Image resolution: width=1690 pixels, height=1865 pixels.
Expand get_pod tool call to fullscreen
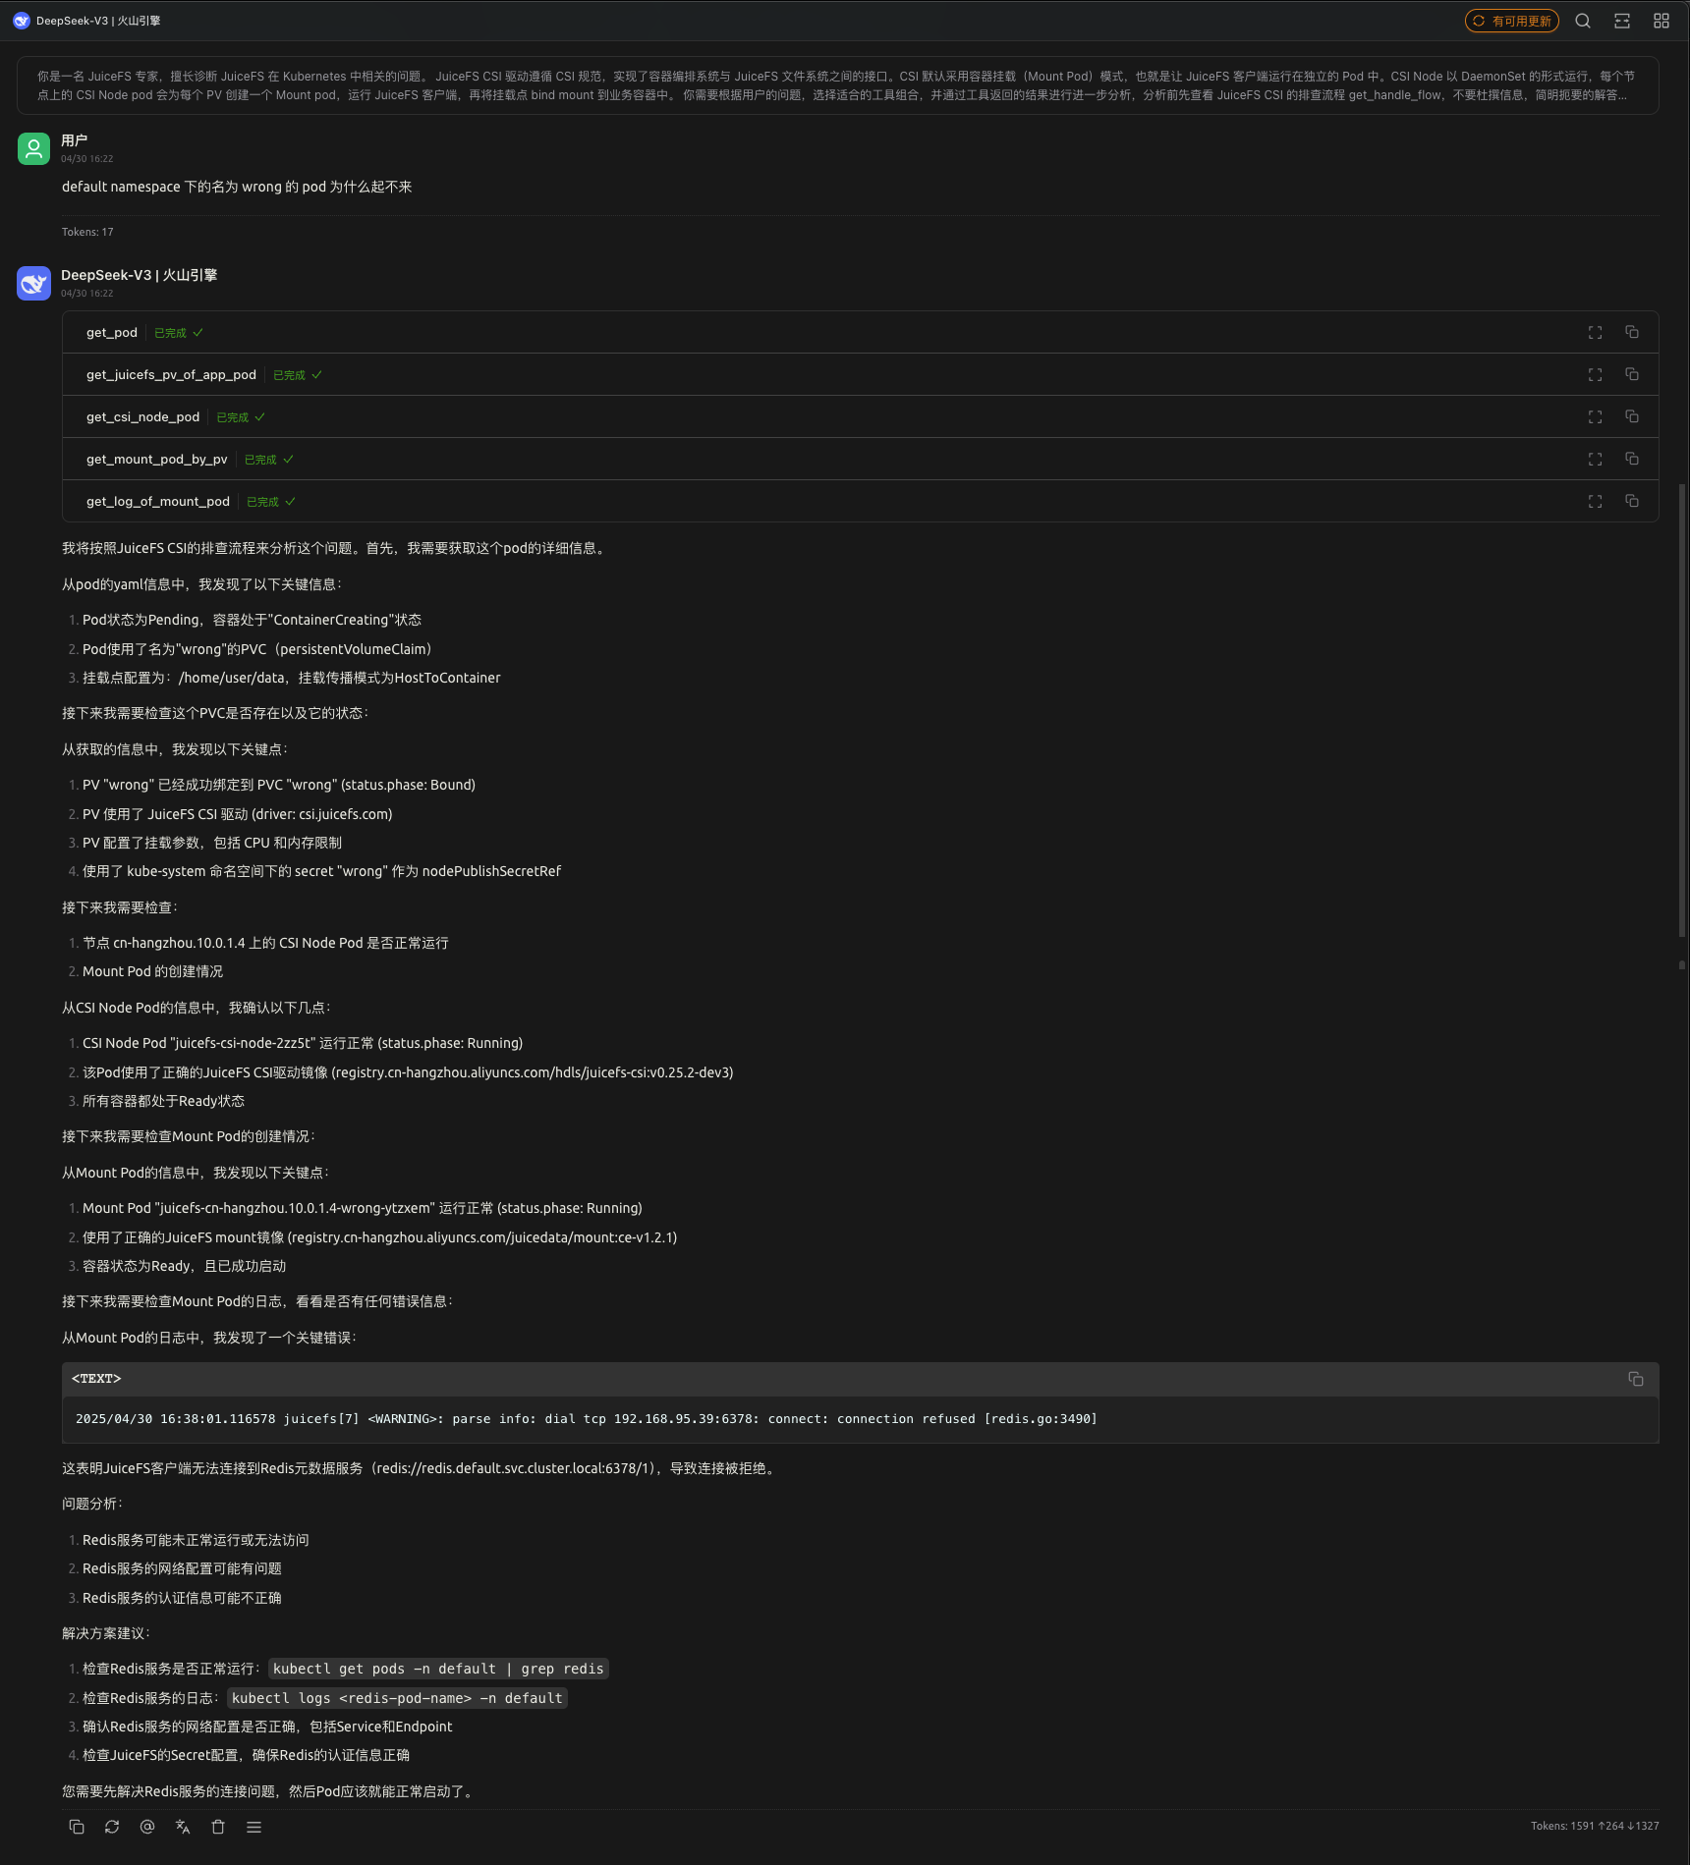1594,332
